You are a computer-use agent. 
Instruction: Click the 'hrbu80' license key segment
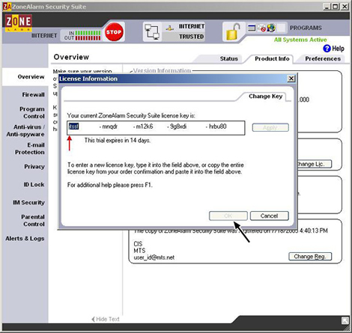click(x=218, y=126)
